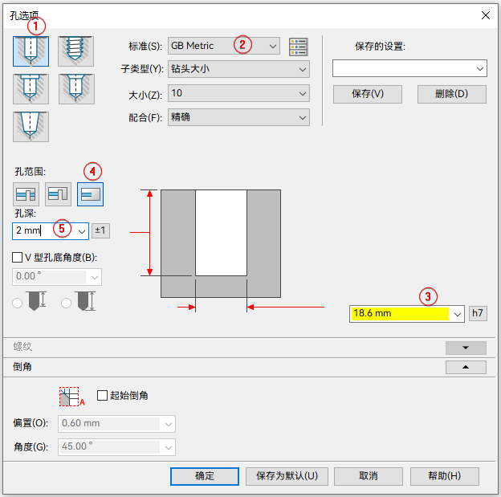
Task: Set hole extent to through-next icon
Action: pos(58,194)
